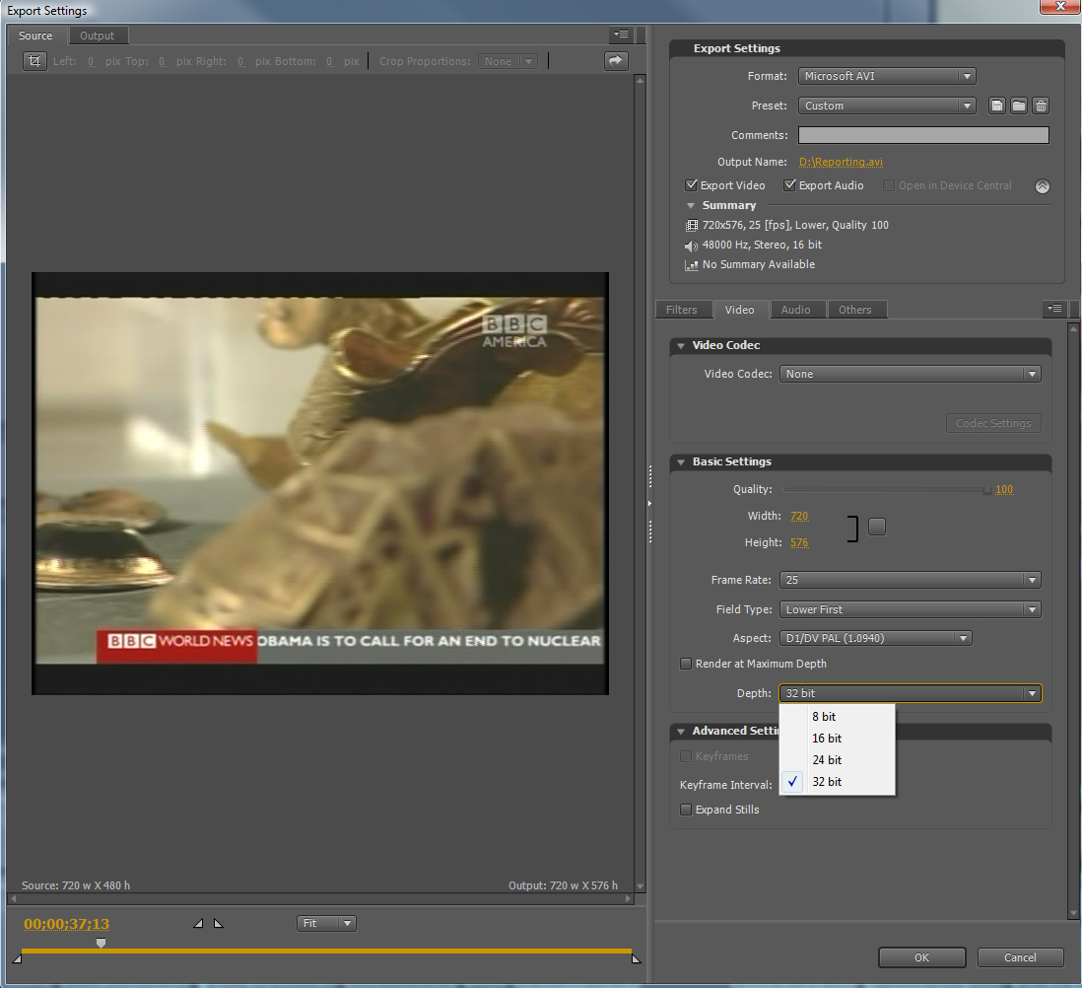
Task: Click the timeline playhead marker
Action: point(101,943)
